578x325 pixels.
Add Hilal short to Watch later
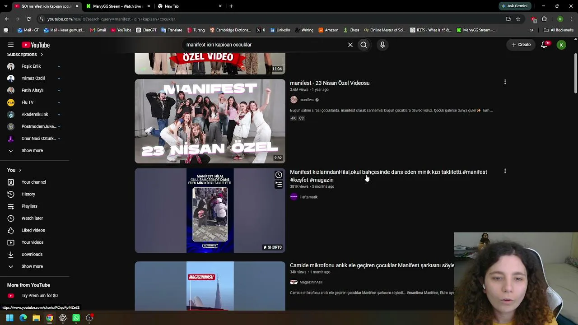point(279,175)
